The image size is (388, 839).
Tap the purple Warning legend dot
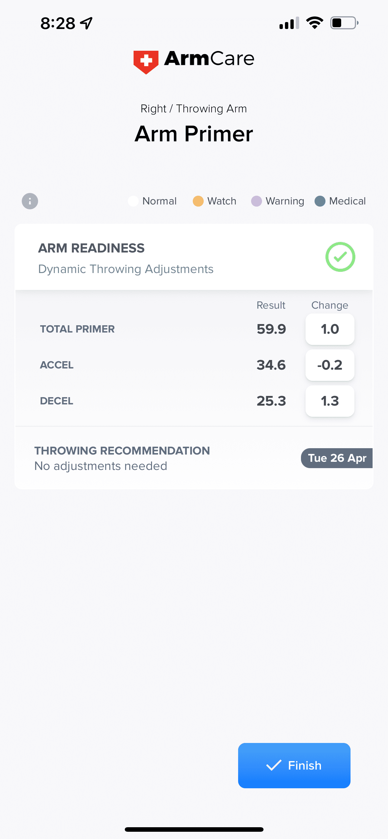256,201
